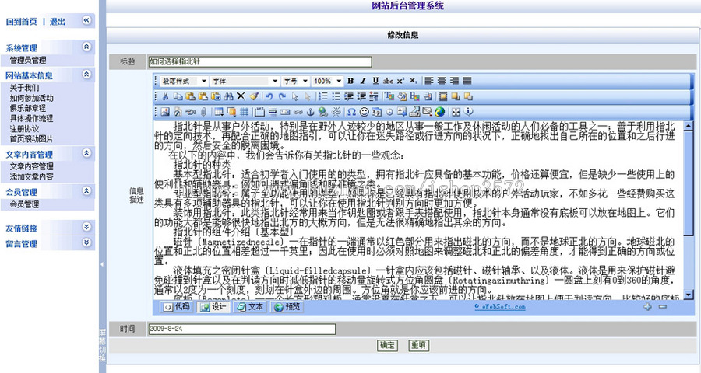The image size is (701, 373).
Task: Cut selection with scissors icon
Action: [x=165, y=96]
